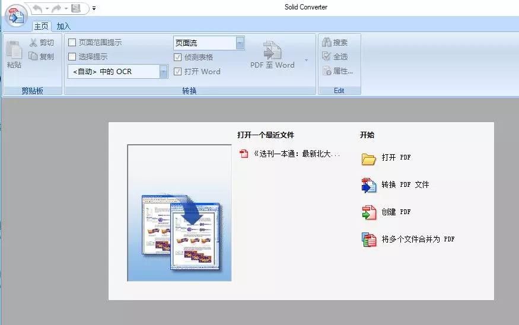Click the 粘贴 paste icon
The image size is (519, 325).
click(14, 50)
